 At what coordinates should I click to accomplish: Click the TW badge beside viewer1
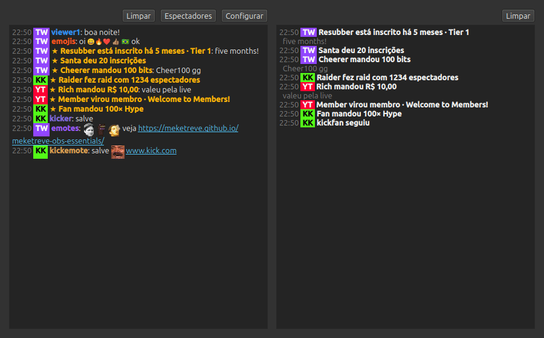tap(41, 32)
